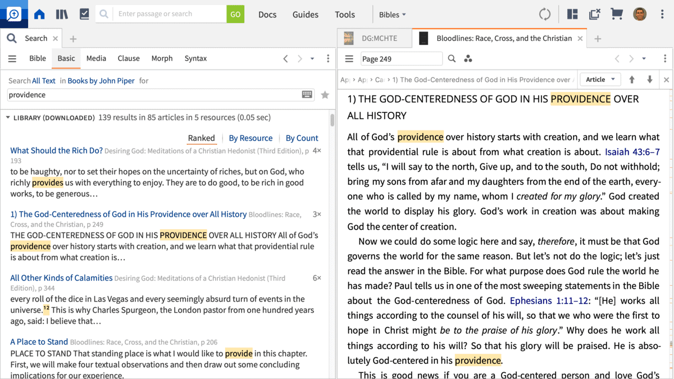Go to the Home dashboard icon
Screen dimensions: 674x379
tap(39, 15)
